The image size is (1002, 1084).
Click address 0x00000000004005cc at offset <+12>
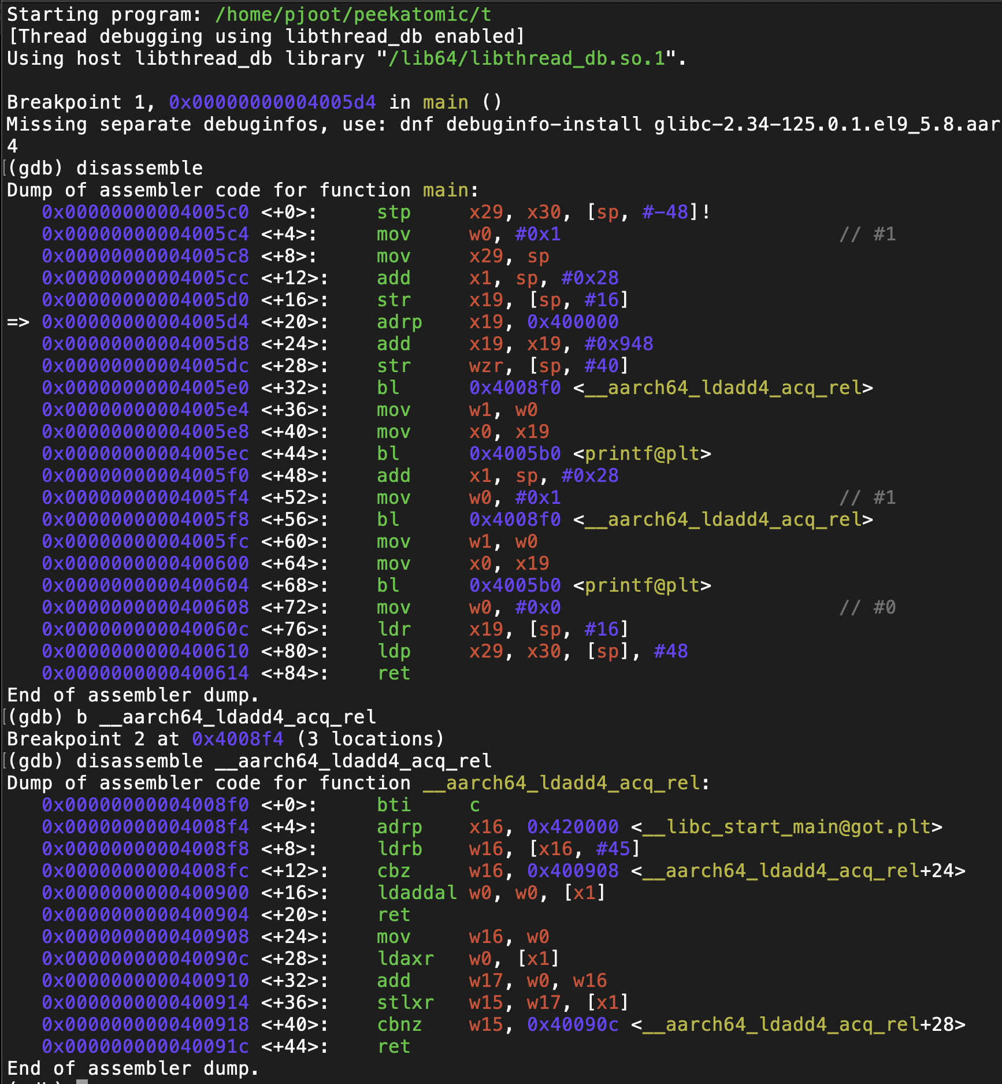coord(145,278)
